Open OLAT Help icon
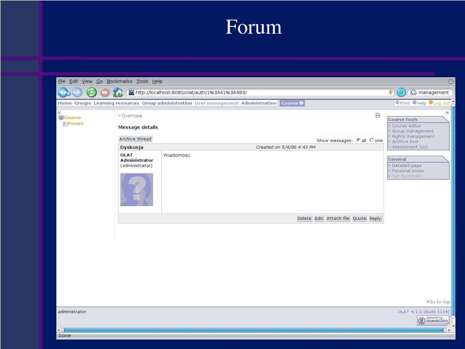465x349 pixels. [414, 103]
